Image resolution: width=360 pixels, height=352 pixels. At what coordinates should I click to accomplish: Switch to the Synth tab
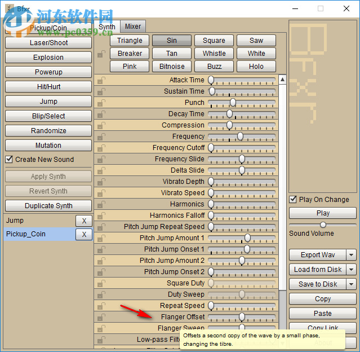(x=107, y=27)
